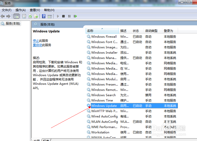Click the gear icon beside Wired AutoConfig
Screen dimensions: 197x141
89,116
